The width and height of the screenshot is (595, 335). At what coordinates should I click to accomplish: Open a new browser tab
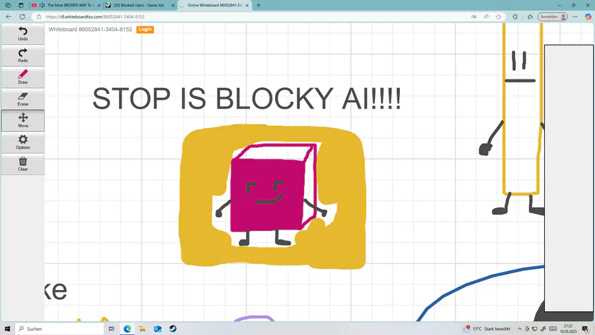point(258,5)
